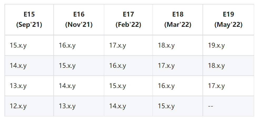This screenshot has height=119, width=257.
Task: Click the "--" cell in E19 column
Action: (x=210, y=106)
